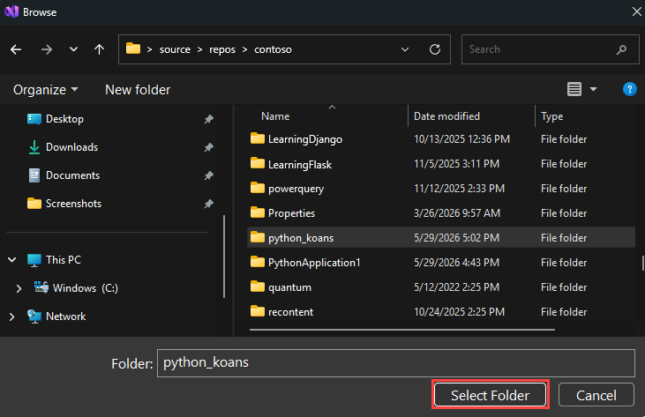Select the source breadcrumb segment

[x=175, y=49]
